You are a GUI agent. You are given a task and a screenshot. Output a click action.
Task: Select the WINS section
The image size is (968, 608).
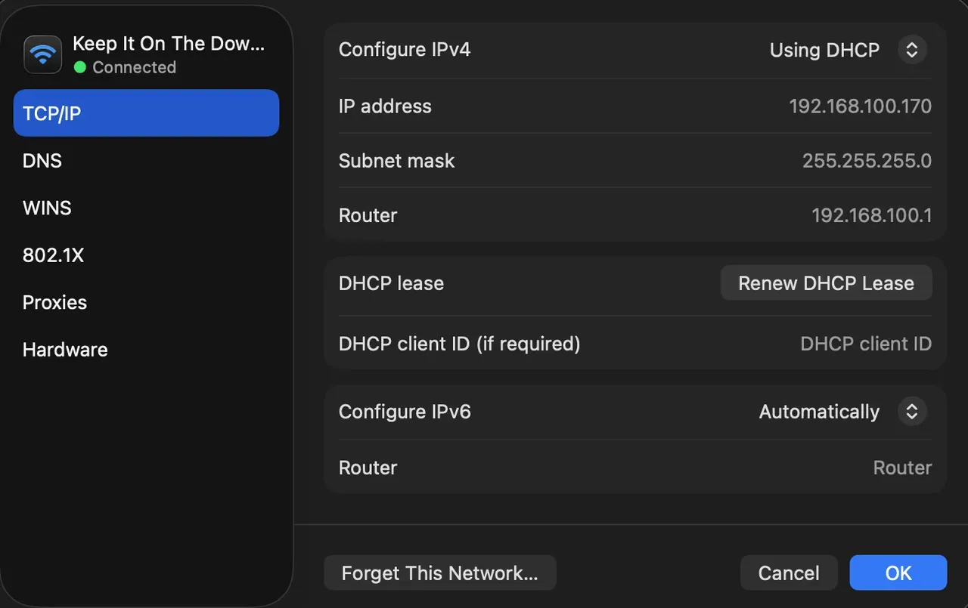coord(47,208)
